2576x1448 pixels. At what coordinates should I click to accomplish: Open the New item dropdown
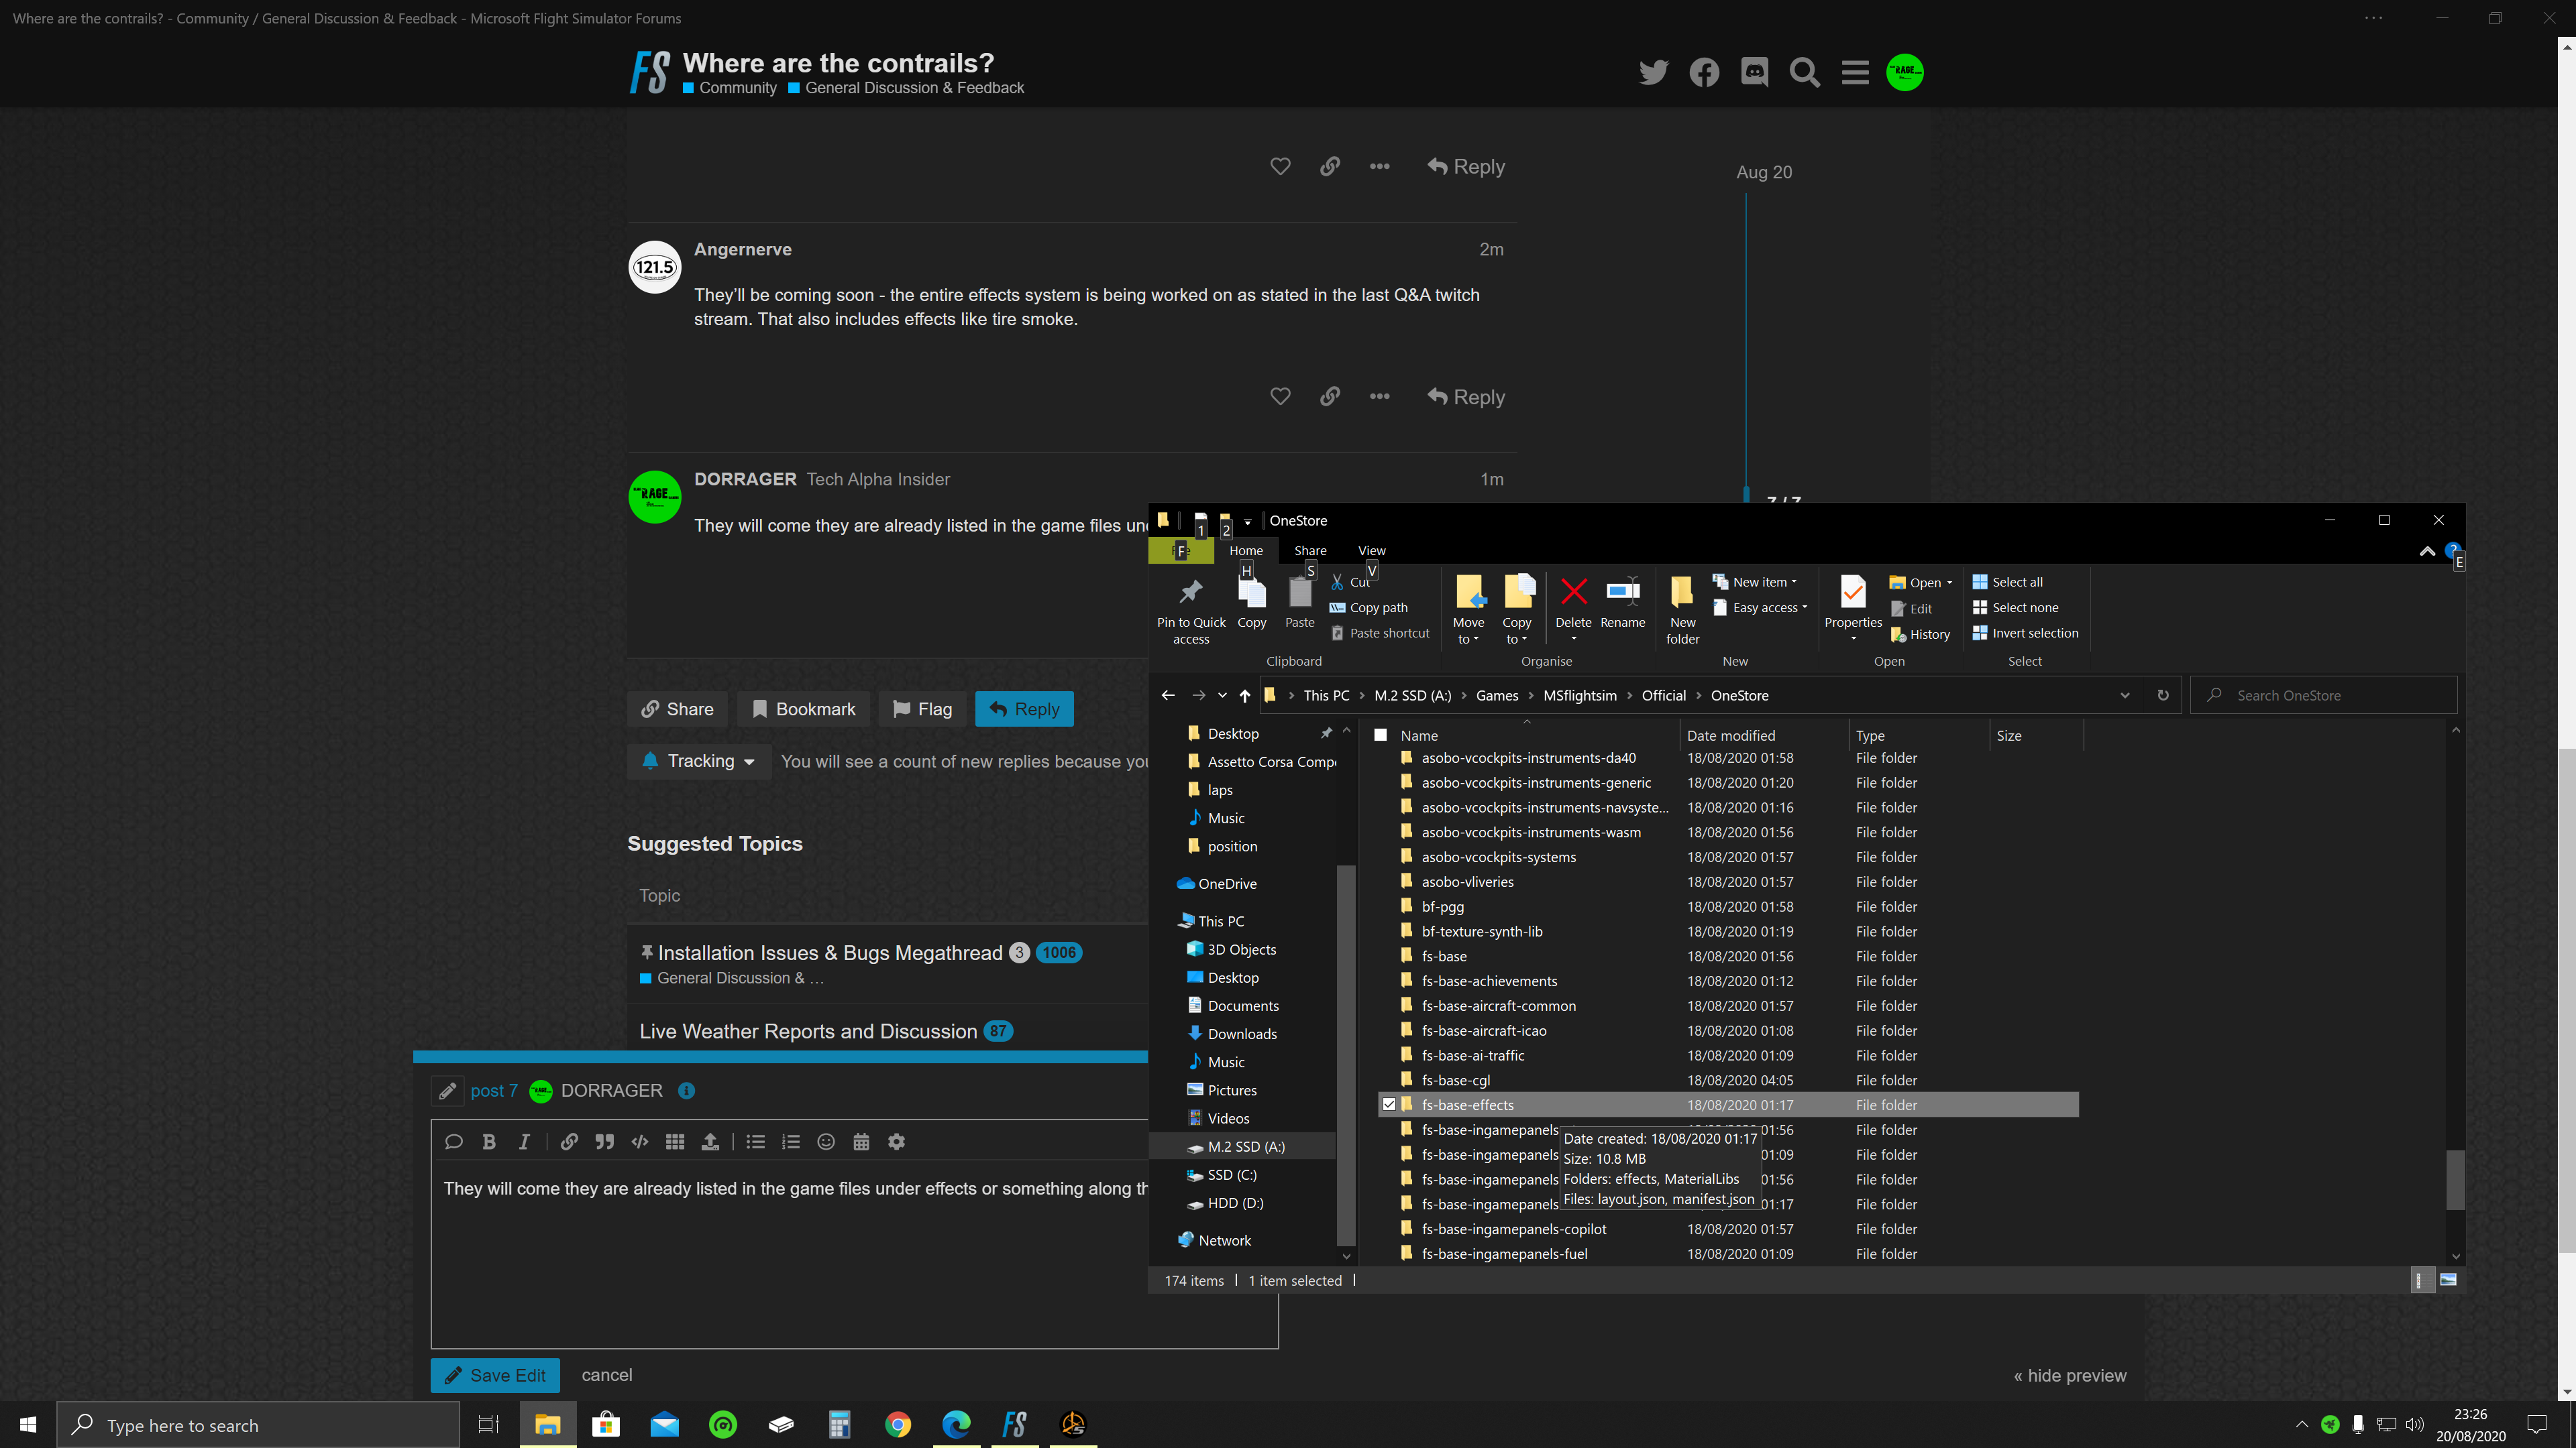(1756, 582)
